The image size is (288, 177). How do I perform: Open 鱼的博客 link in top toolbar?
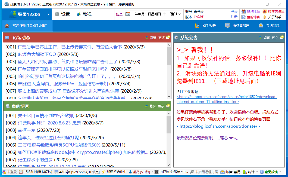click(x=253, y=17)
